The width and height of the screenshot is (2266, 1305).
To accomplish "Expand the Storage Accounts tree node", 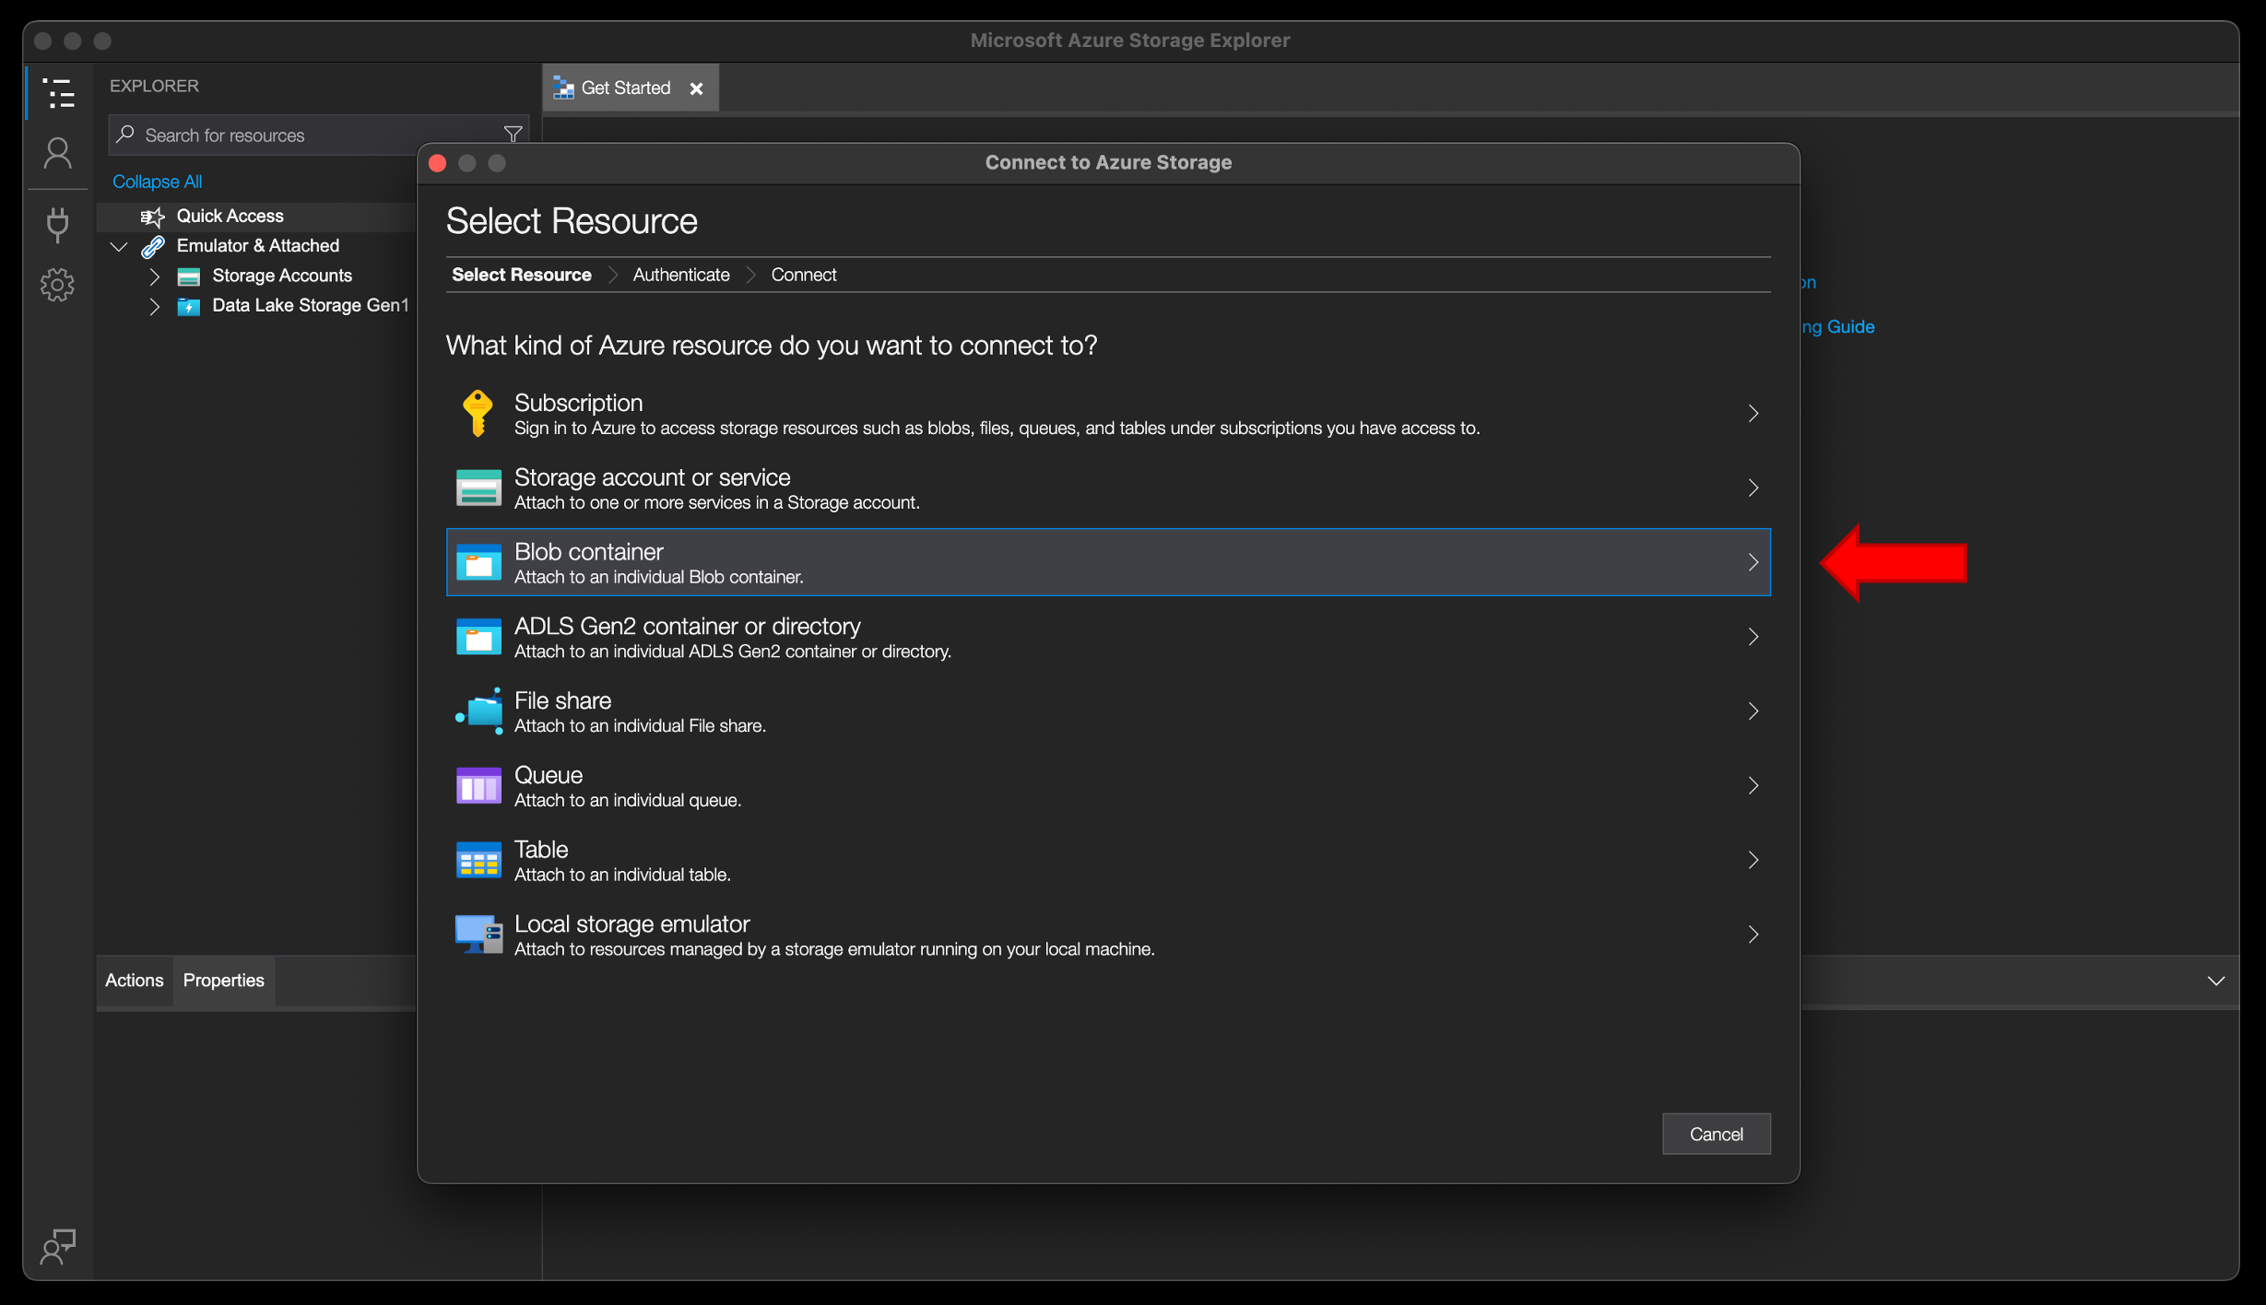I will 155,276.
